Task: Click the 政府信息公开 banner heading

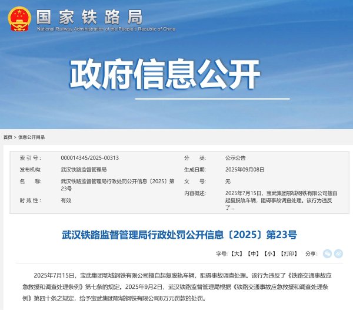Action: [x=165, y=74]
